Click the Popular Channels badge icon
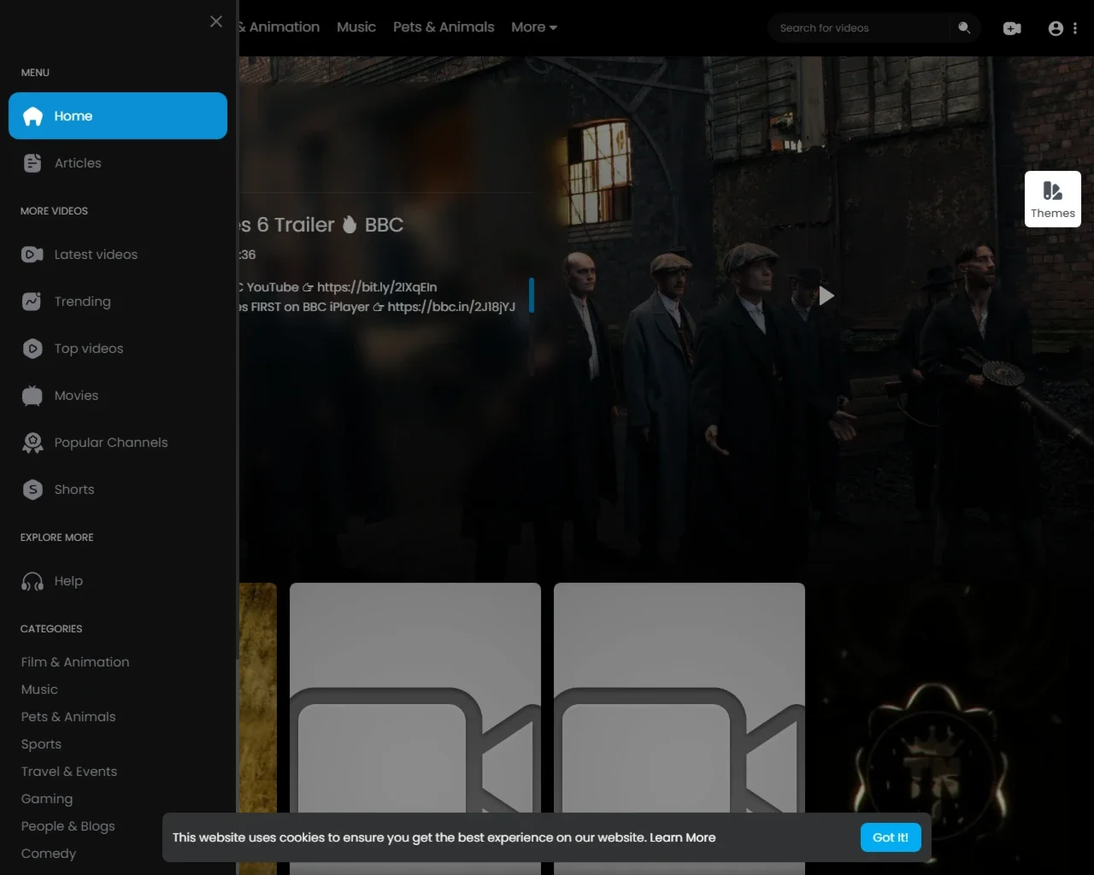Viewport: 1094px width, 875px height. click(x=32, y=443)
